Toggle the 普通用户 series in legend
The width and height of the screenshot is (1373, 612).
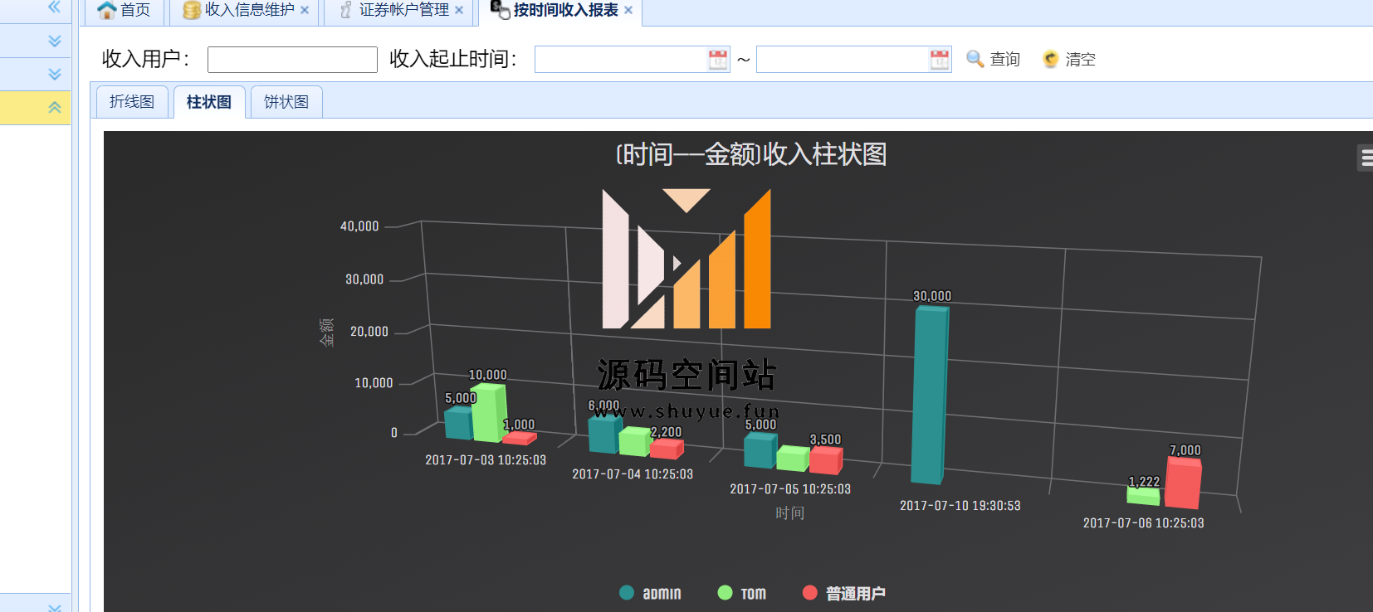[x=844, y=593]
